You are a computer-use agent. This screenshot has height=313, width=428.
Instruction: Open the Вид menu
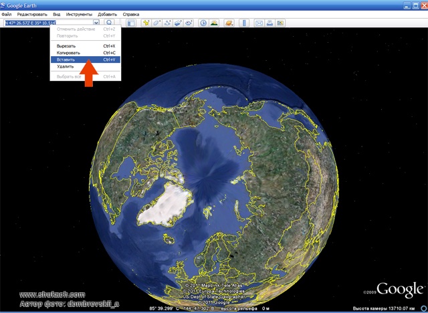click(x=56, y=15)
